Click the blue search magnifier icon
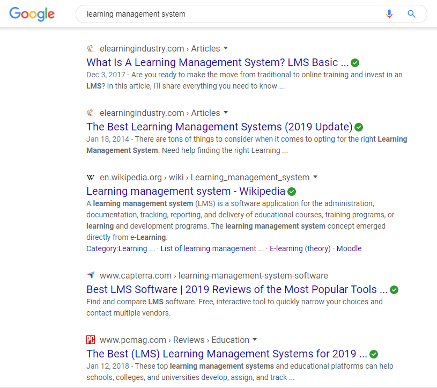Image resolution: width=437 pixels, height=388 pixels. (x=411, y=13)
